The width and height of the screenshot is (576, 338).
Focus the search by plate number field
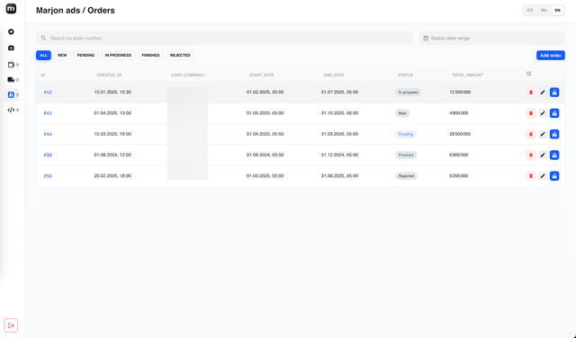coord(224,38)
